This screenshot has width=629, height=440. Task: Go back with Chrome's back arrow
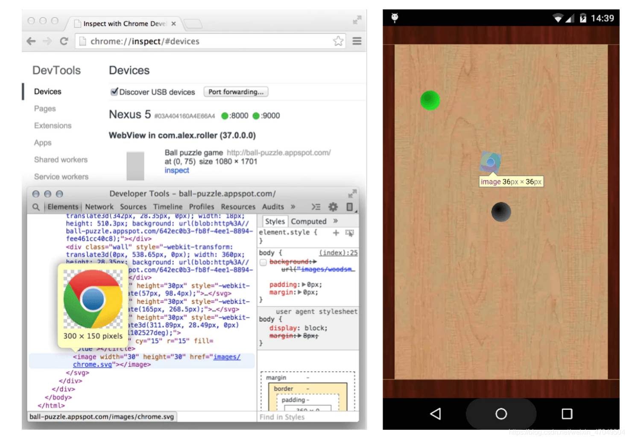[x=31, y=41]
